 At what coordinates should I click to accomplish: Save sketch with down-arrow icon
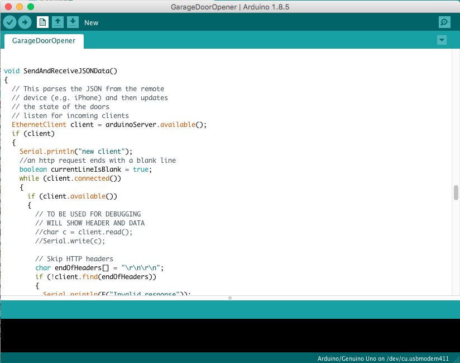click(x=73, y=22)
